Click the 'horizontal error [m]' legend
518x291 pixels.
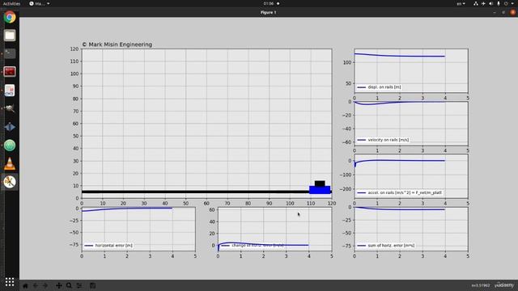tap(108, 246)
